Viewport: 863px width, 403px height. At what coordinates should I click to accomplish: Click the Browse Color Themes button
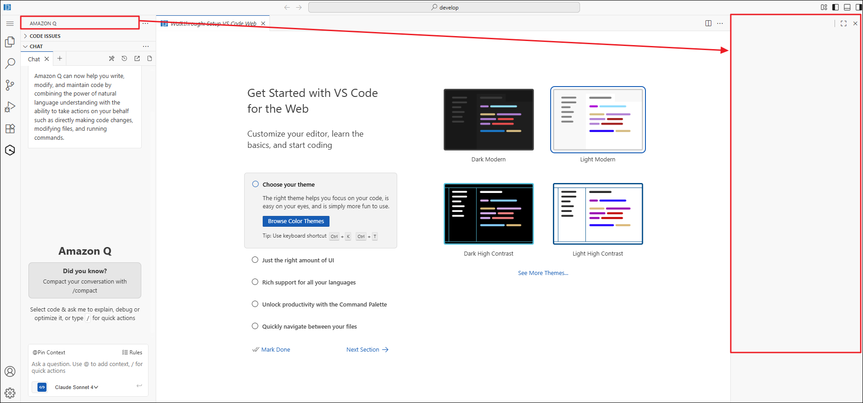(296, 221)
